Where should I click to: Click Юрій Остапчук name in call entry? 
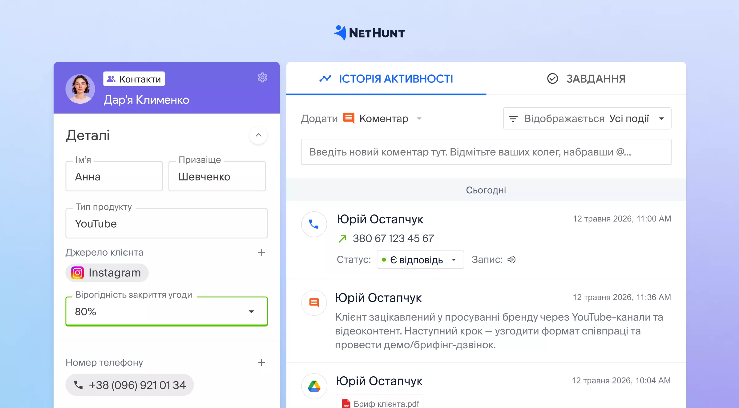[x=380, y=219]
